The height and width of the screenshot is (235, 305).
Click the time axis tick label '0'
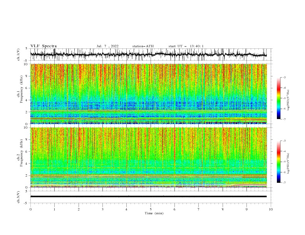(30, 209)
